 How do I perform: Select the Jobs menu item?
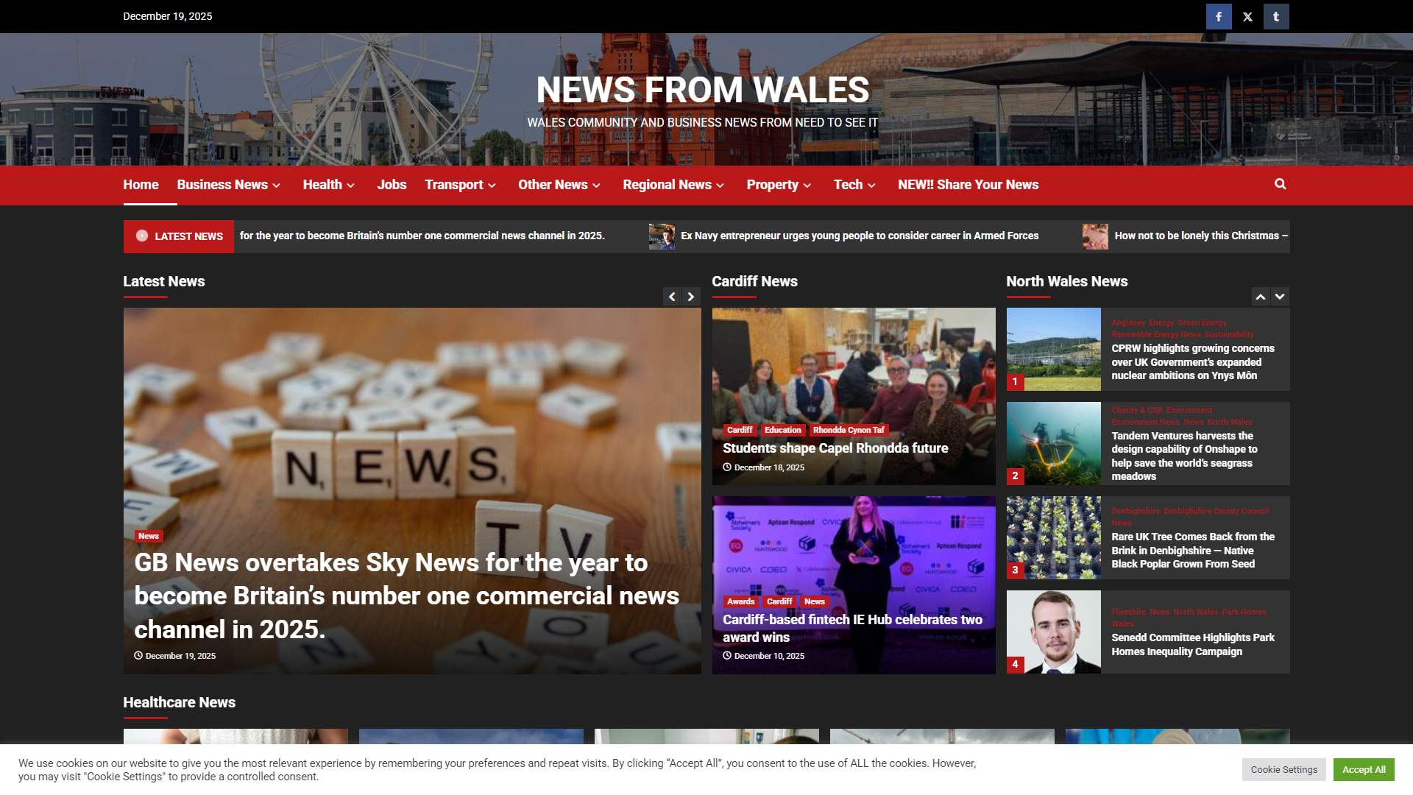pyautogui.click(x=392, y=185)
